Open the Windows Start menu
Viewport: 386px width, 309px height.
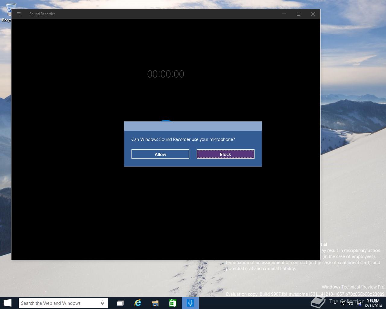click(8, 303)
